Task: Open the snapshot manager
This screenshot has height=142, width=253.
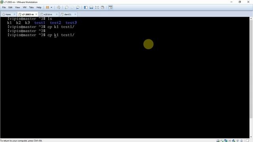Action: pyautogui.click(x=78, y=7)
